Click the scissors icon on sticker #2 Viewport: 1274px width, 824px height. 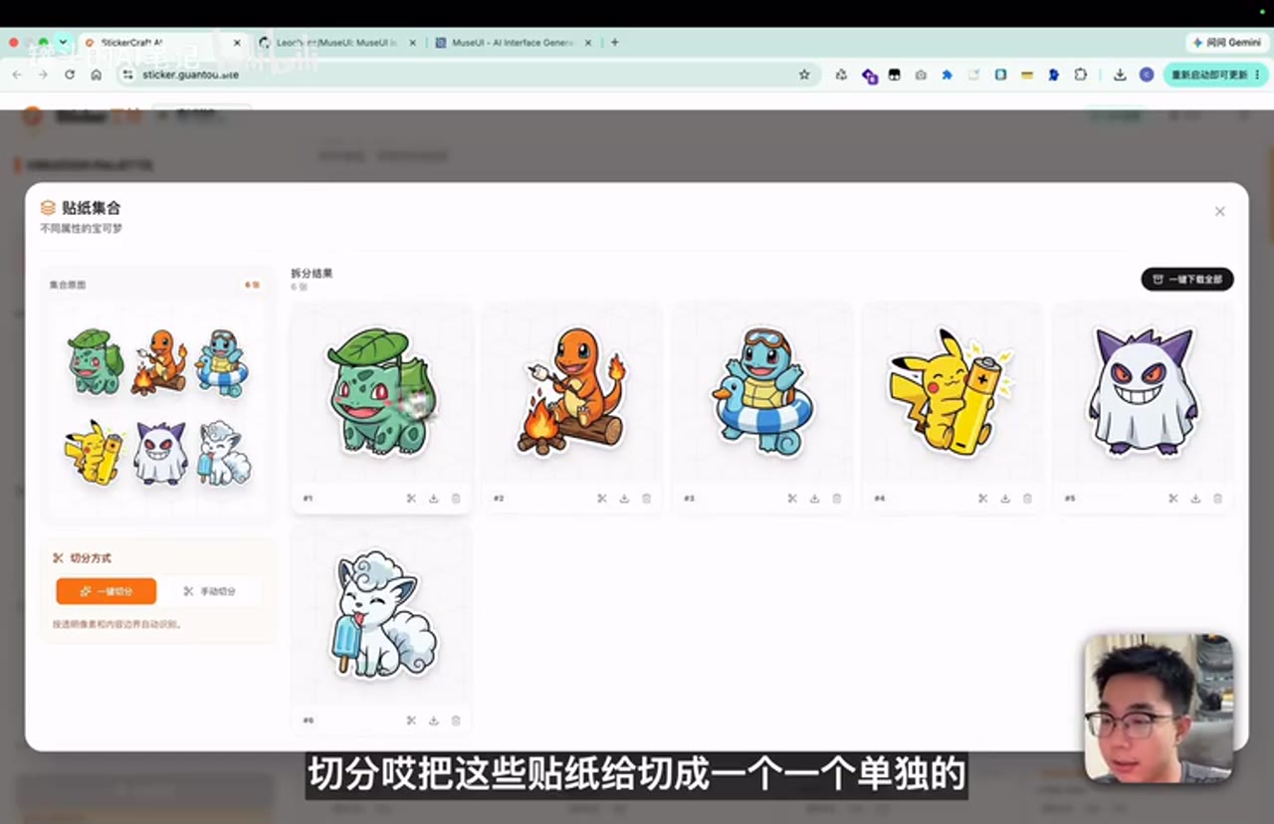[602, 499]
